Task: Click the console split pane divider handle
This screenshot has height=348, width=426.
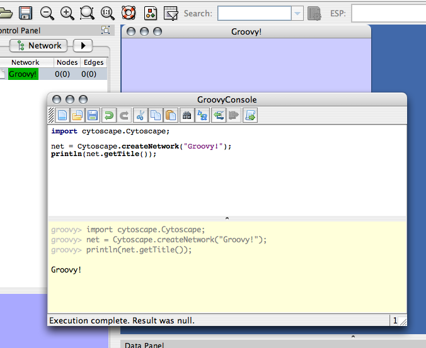Action: pyautogui.click(x=227, y=218)
